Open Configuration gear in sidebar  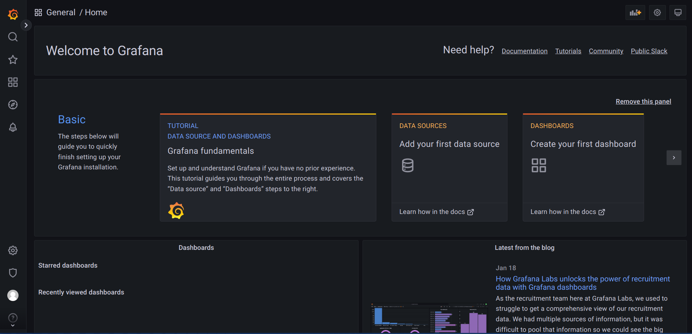(x=13, y=251)
